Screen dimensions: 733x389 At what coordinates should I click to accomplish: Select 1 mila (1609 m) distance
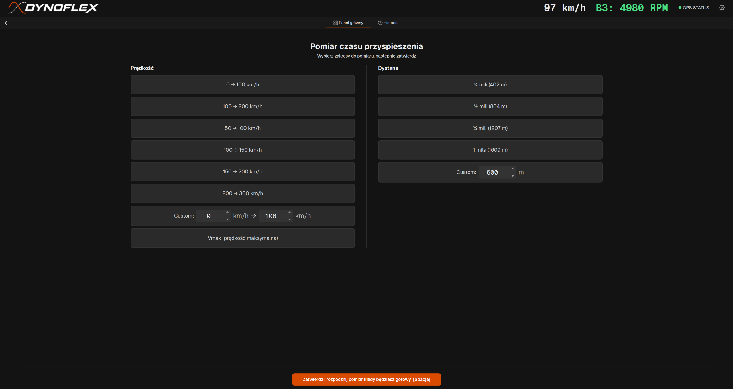pos(490,150)
